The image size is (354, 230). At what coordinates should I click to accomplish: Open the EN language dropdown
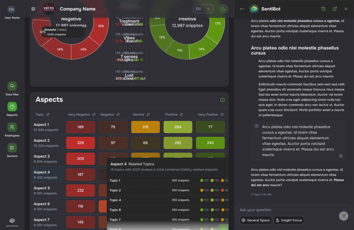coord(203,9)
